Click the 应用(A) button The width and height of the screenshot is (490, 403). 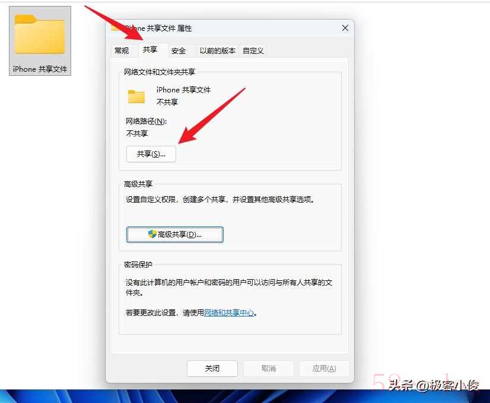click(x=324, y=369)
